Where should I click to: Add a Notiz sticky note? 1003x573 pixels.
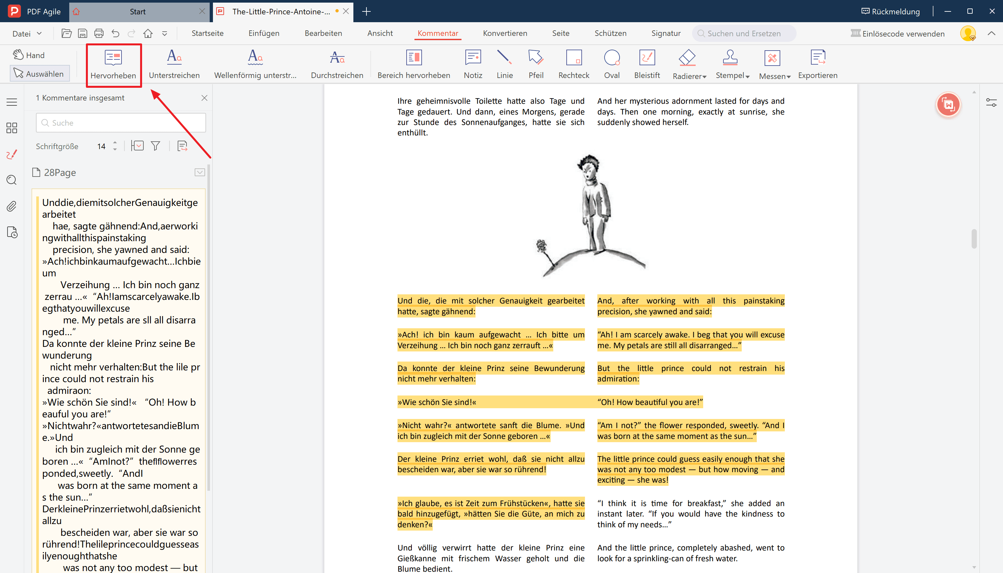[x=473, y=64]
